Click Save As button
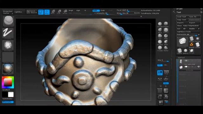The width and height of the screenshot is (203, 114). pyautogui.click(x=194, y=17)
